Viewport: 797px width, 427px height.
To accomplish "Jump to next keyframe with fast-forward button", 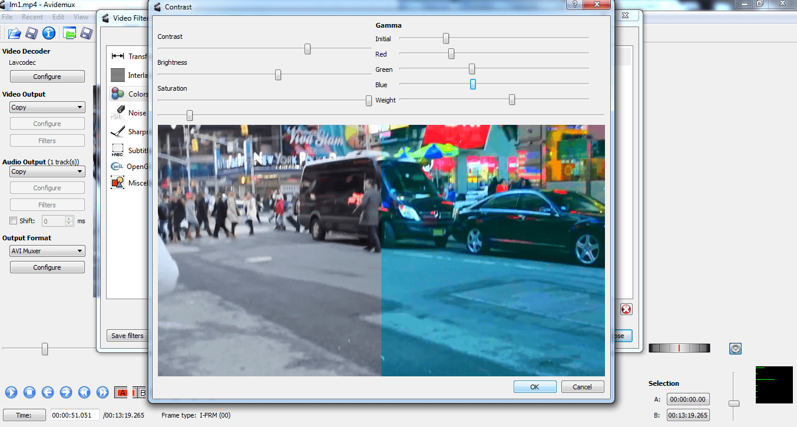I will [102, 392].
